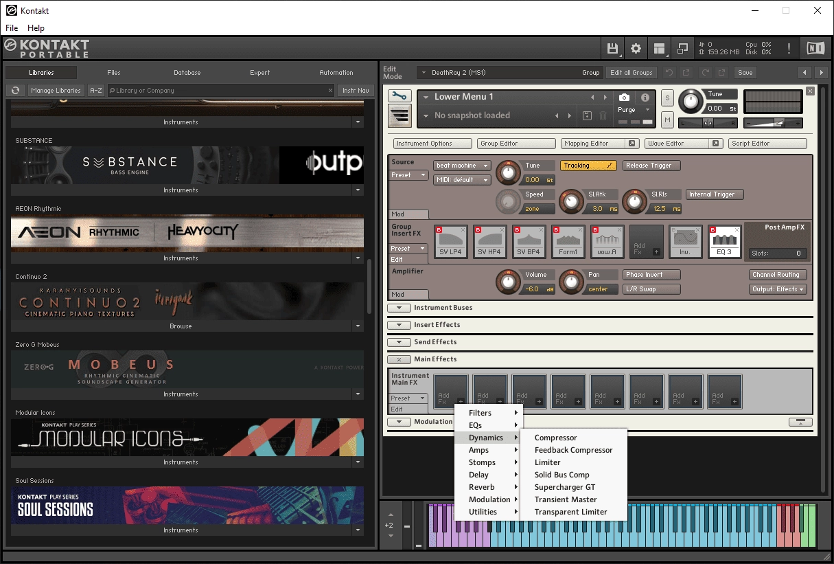Click the redo arrow in the edit bar
This screenshot has height=564, width=834.
[705, 72]
